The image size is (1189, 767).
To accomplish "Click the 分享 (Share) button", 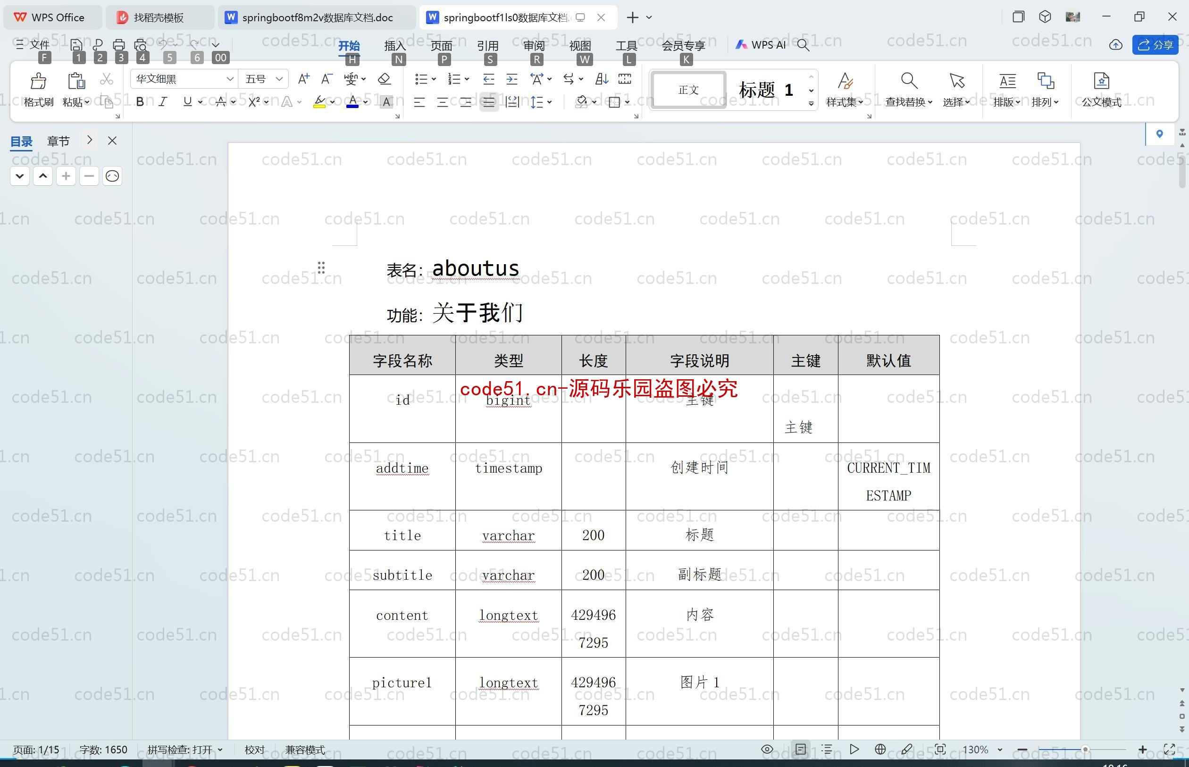I will point(1155,45).
